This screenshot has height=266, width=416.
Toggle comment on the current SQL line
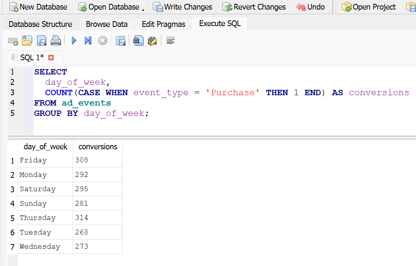click(x=171, y=41)
